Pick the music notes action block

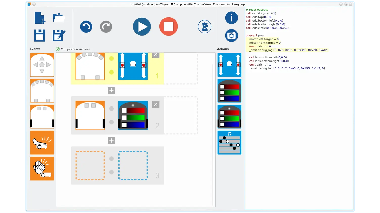pos(229,143)
